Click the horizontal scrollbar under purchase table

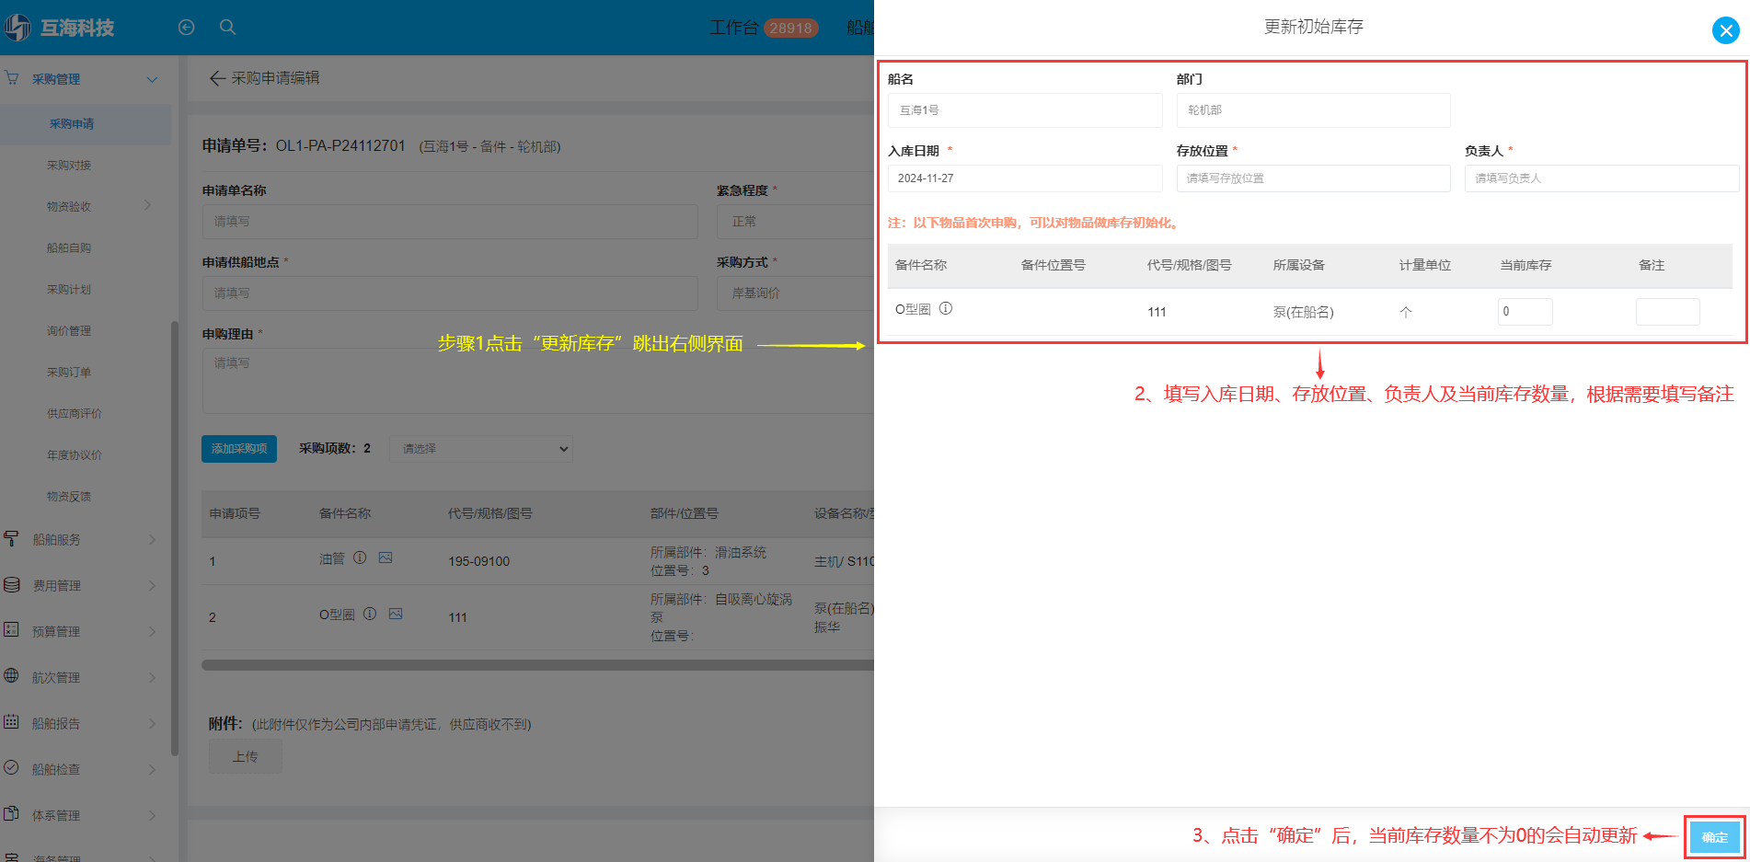[537, 665]
